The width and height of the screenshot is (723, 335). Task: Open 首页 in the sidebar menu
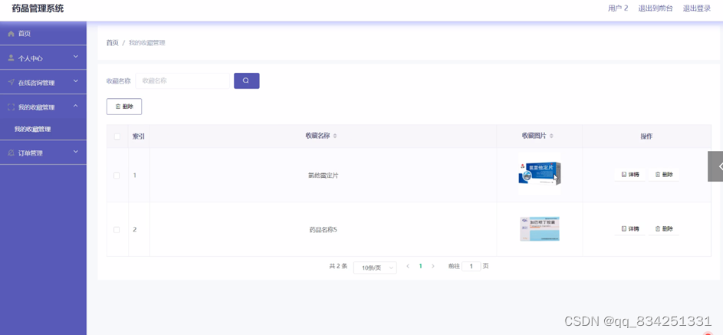click(44, 34)
